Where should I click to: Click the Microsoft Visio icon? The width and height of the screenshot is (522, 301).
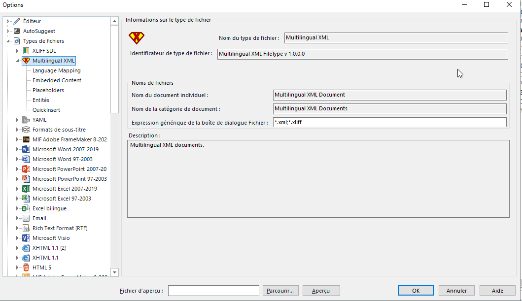pyautogui.click(x=26, y=238)
